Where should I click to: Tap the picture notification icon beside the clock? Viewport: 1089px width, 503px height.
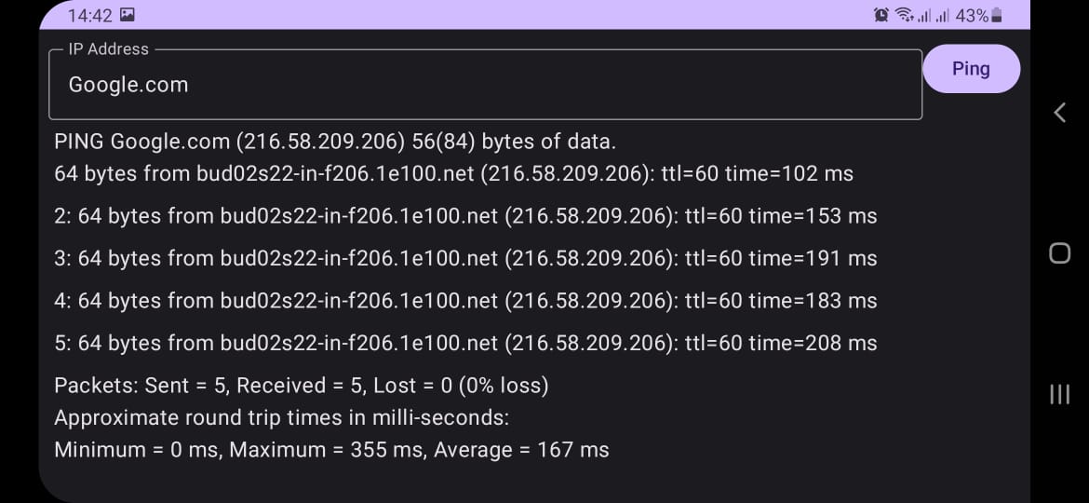point(128,15)
